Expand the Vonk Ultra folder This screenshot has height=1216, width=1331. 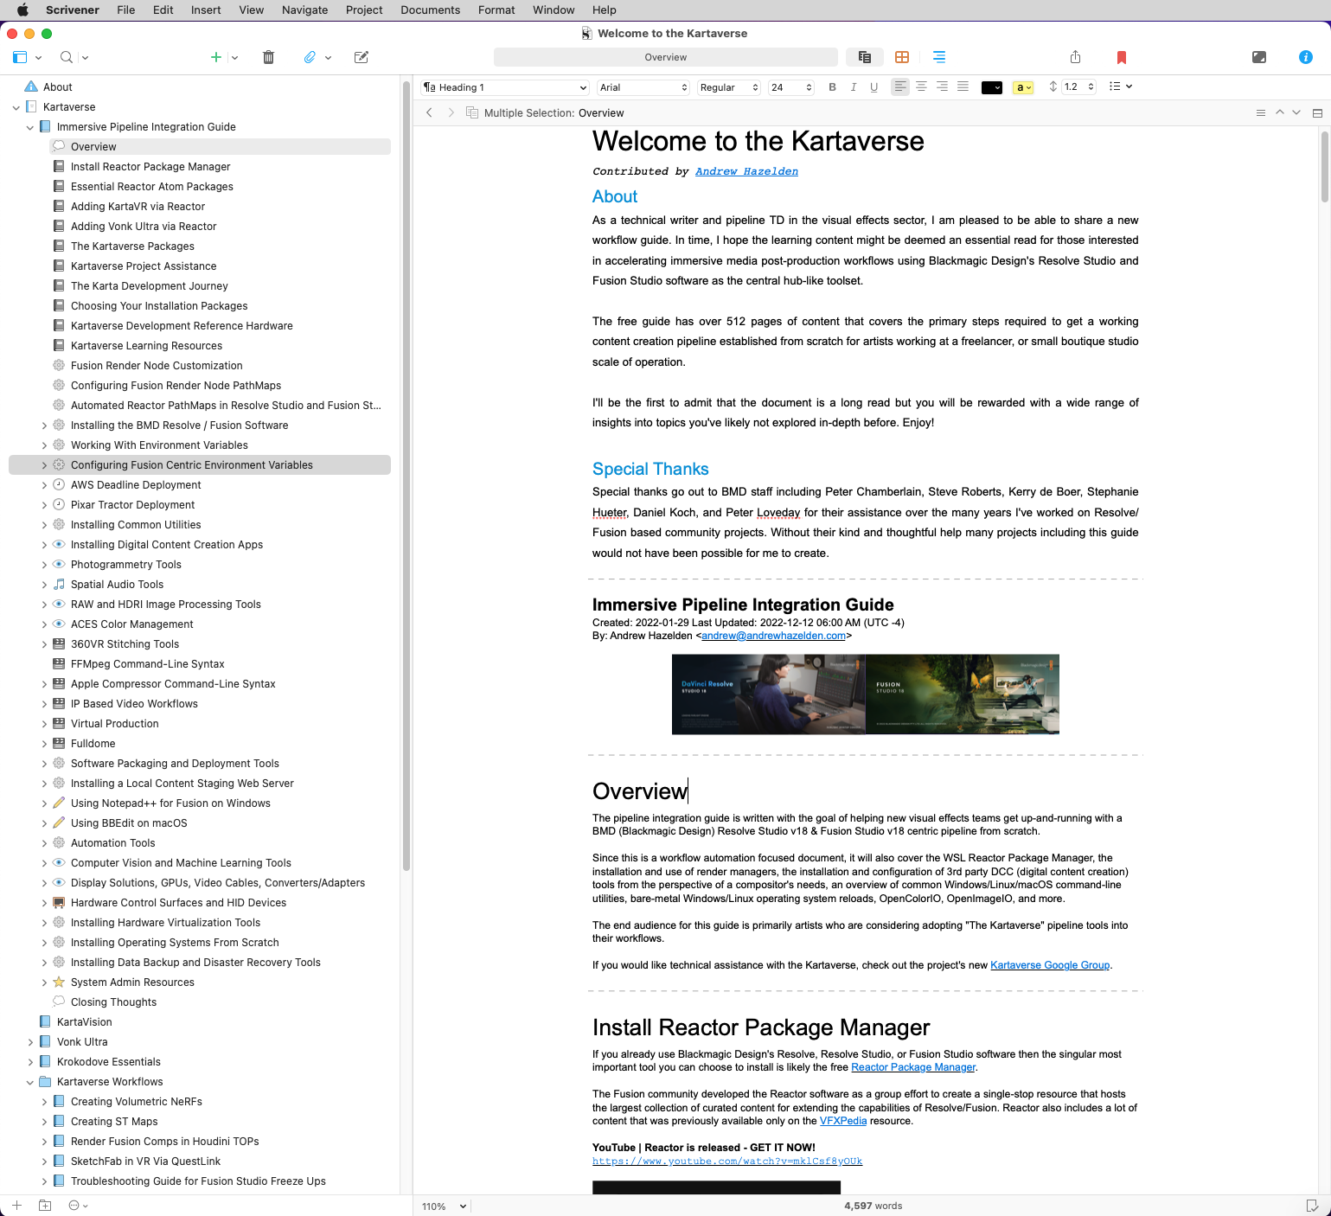point(30,1042)
